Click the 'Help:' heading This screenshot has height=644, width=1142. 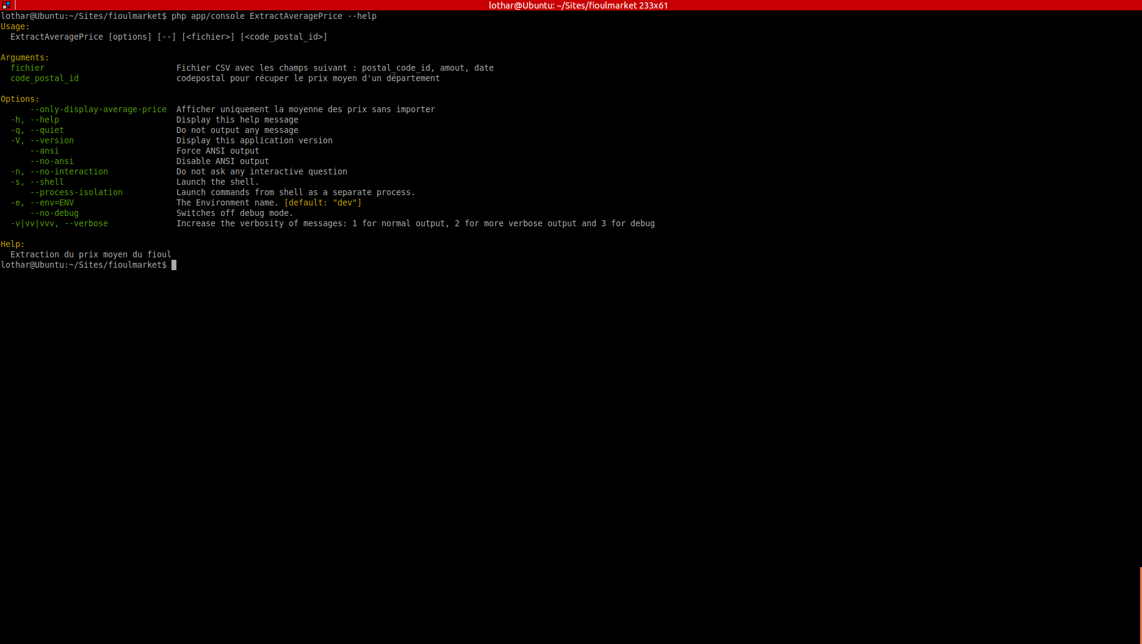(13, 244)
